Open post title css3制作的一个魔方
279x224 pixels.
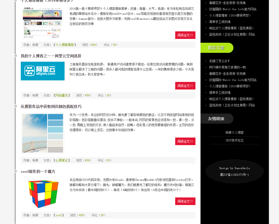(38, 171)
